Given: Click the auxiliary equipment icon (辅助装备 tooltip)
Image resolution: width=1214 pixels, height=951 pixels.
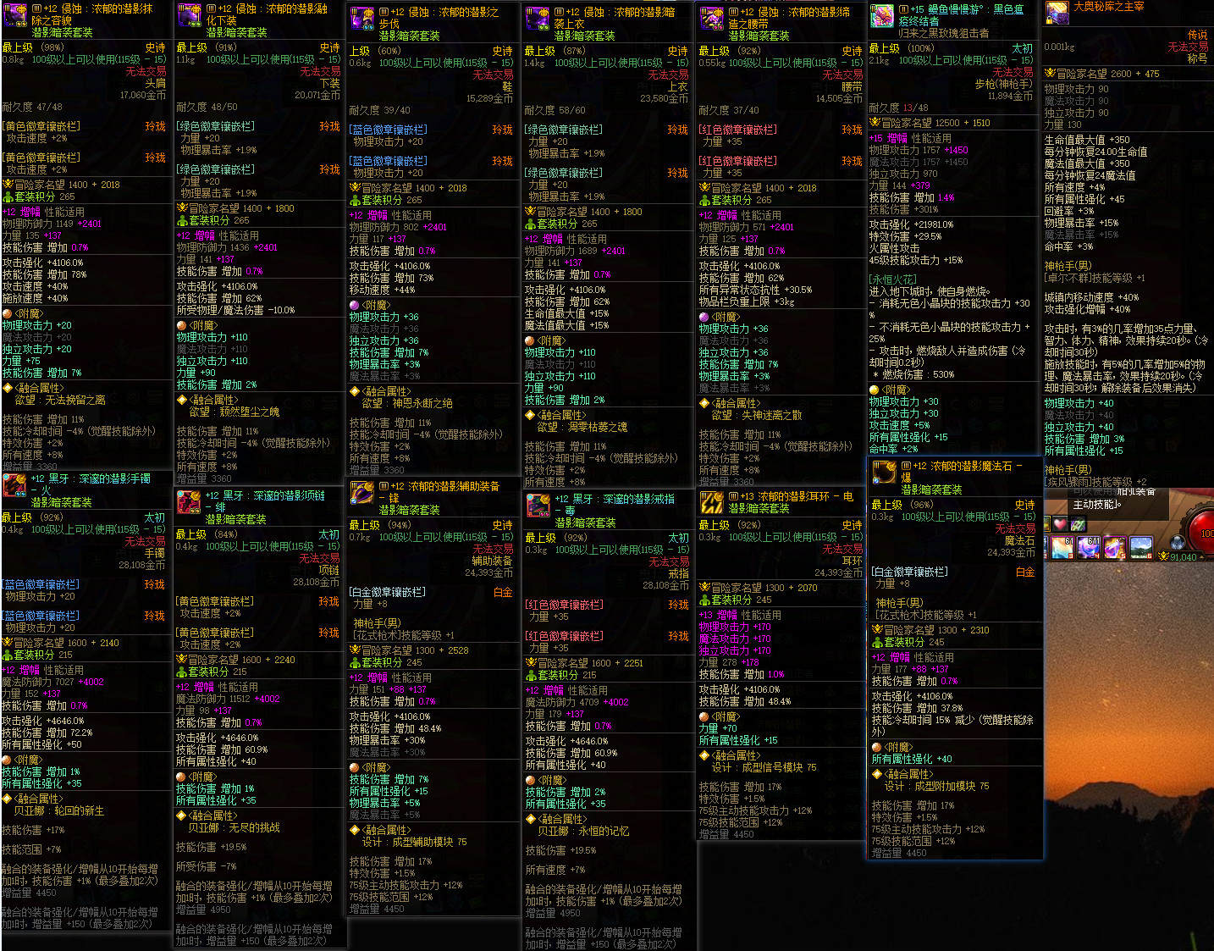Looking at the screenshot, I should point(362,494).
